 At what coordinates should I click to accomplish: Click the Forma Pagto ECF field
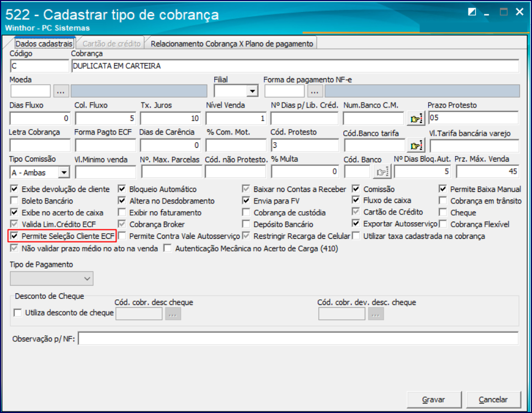105,145
